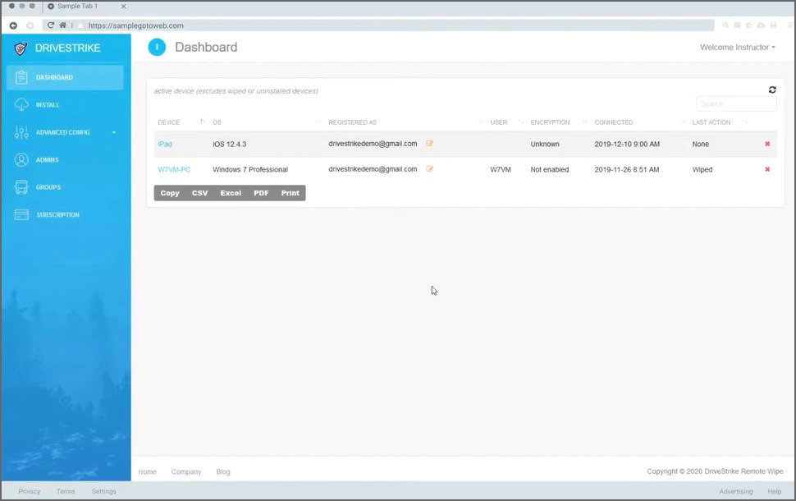Open Install page via cloud icon

22,104
